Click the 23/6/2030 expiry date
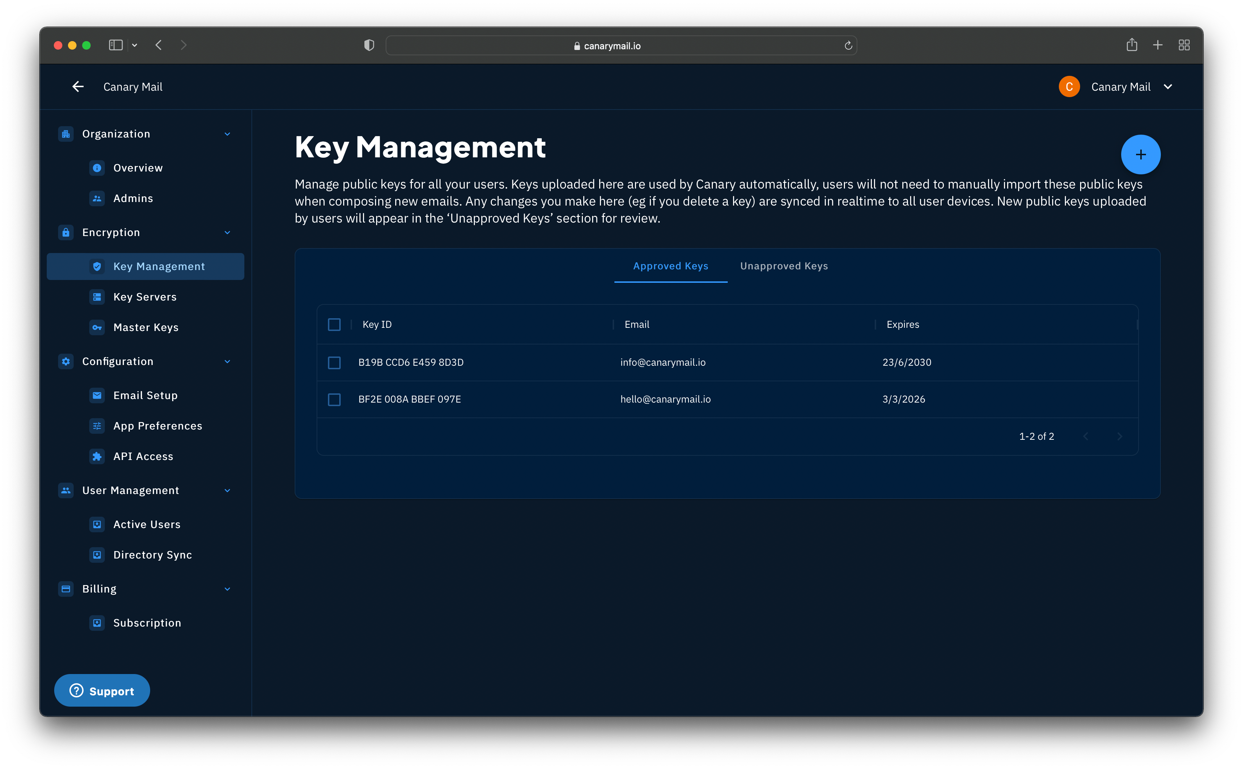Screen dimensions: 1243x769 907,363
